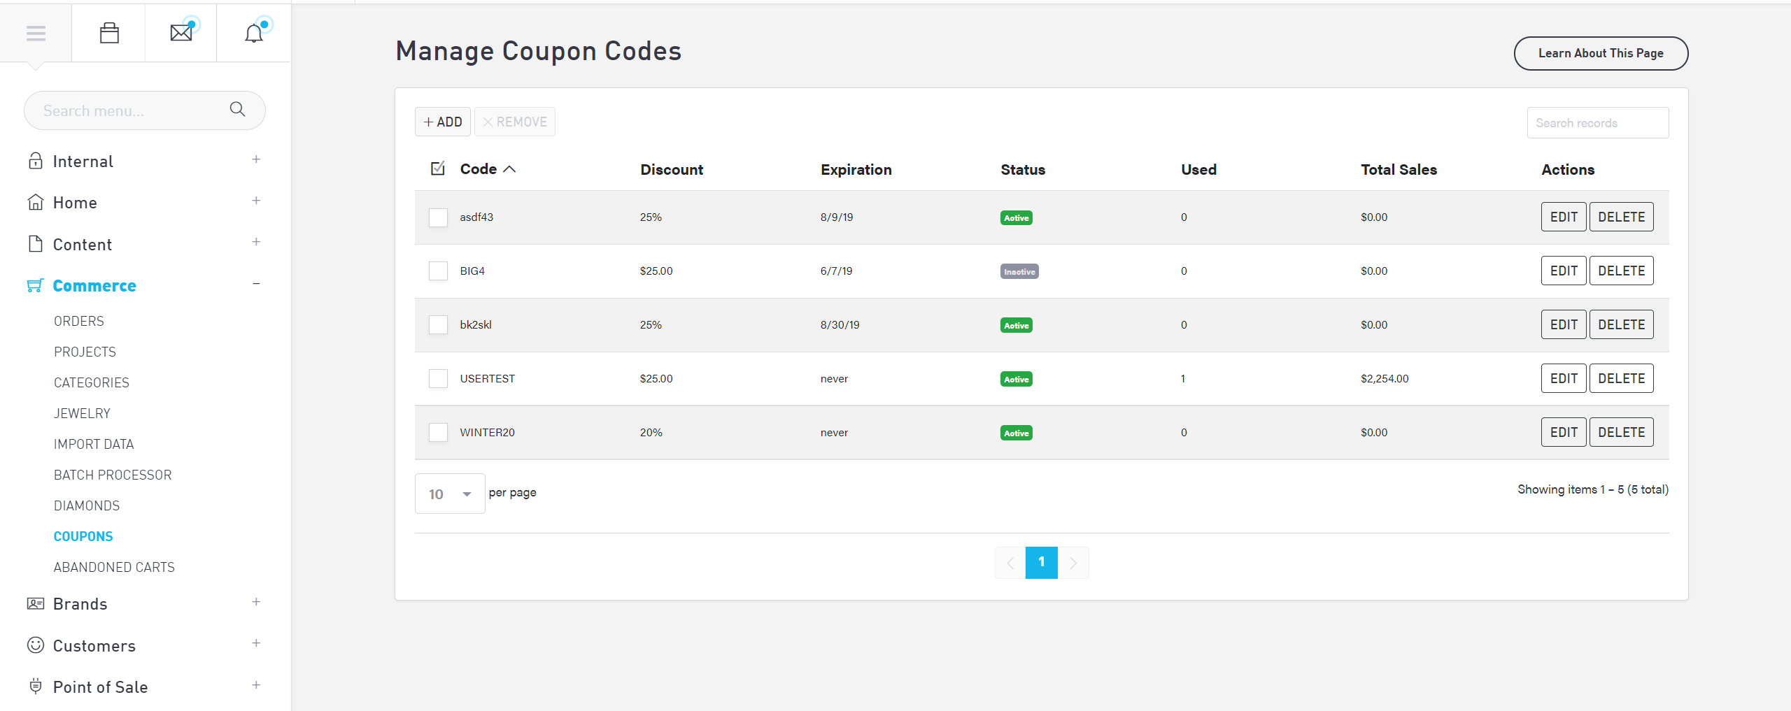Click the hamburger menu icon
Screen dimensions: 1791x711
pos(36,33)
